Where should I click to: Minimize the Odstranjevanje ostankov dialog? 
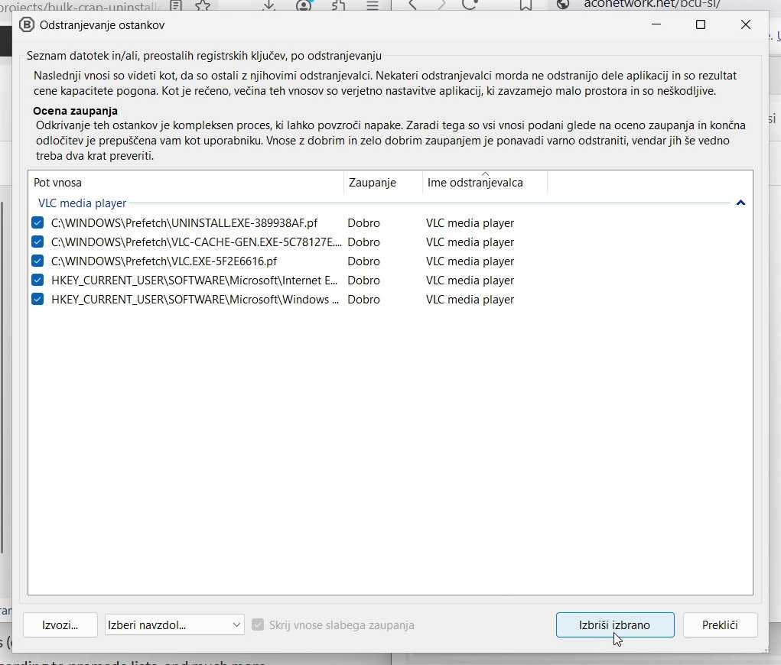click(656, 24)
